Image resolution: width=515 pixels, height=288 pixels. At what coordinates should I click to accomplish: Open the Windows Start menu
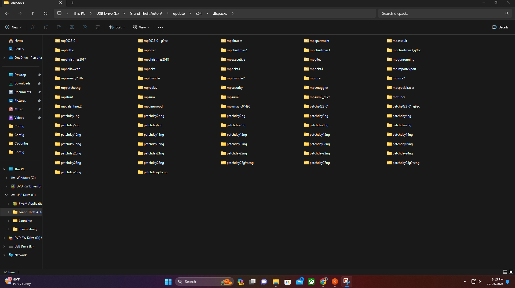tap(168, 282)
